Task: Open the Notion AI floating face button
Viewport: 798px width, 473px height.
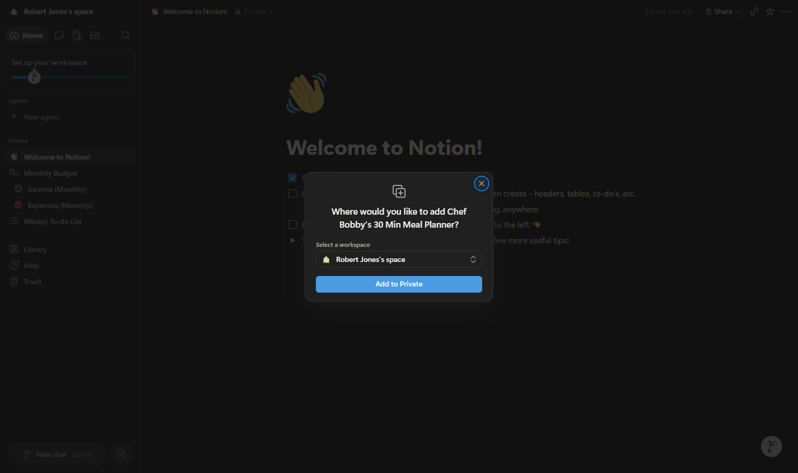Action: [772, 446]
